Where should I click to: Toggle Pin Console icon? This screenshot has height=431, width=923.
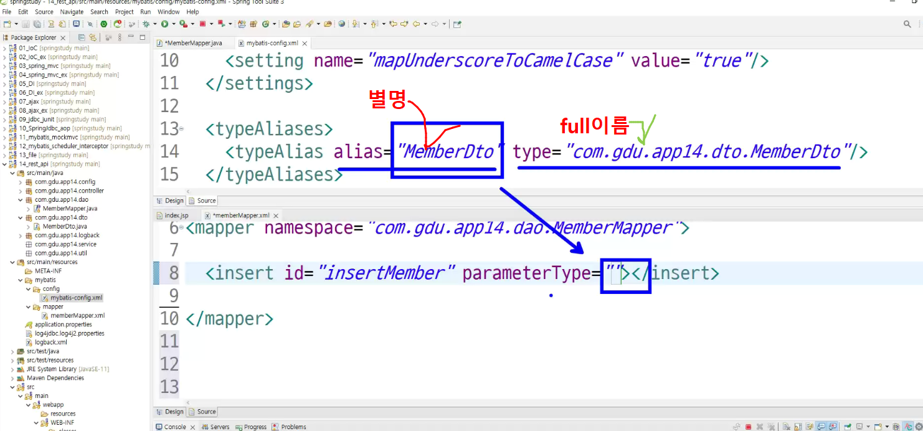click(848, 427)
